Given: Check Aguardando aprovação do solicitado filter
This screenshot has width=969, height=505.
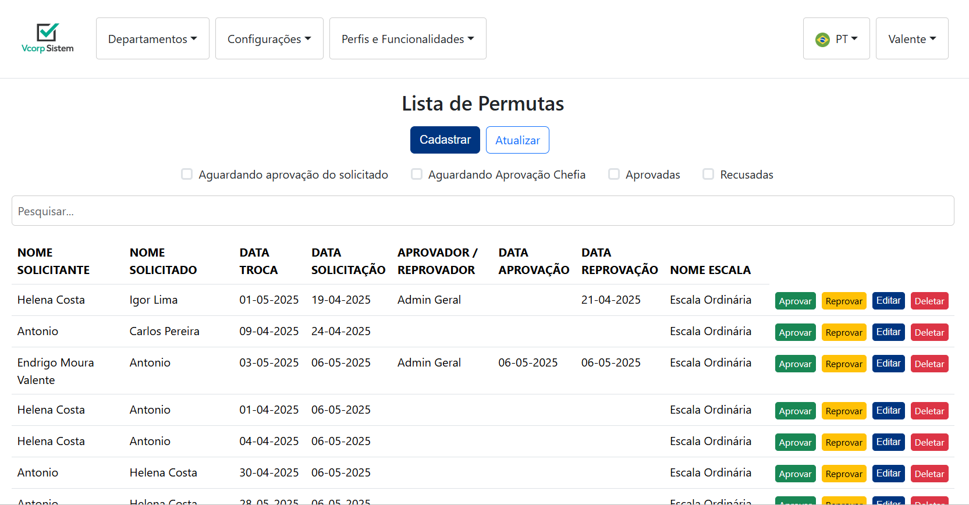Looking at the screenshot, I should coord(187,174).
